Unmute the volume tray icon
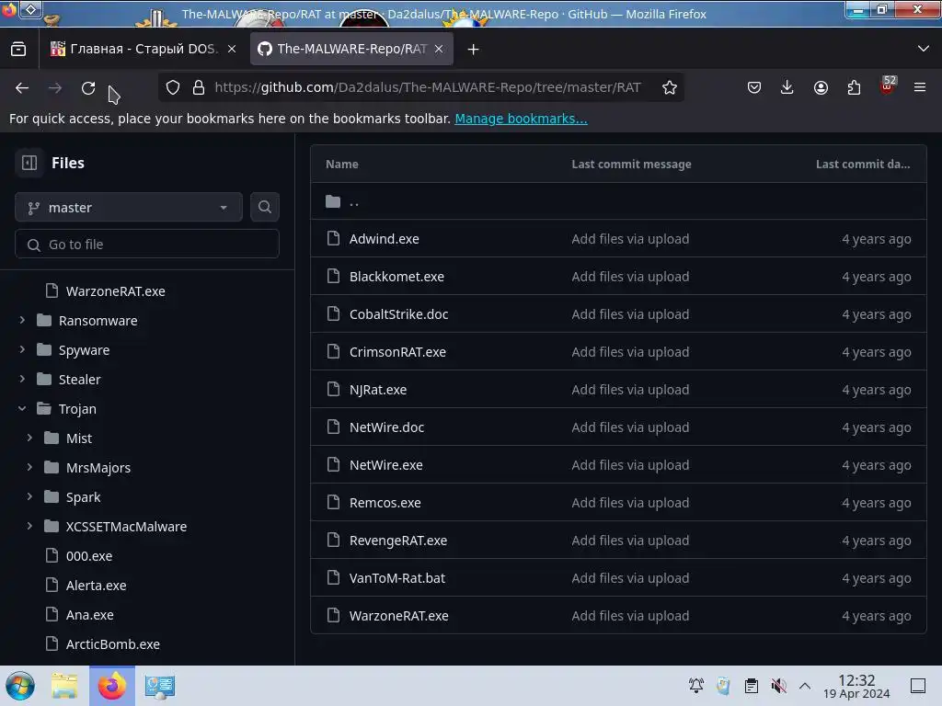Screen dimensions: 942x706 tap(778, 686)
